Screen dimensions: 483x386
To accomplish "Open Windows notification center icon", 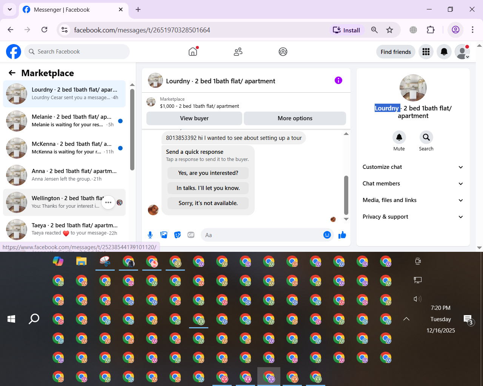I will pyautogui.click(x=468, y=320).
